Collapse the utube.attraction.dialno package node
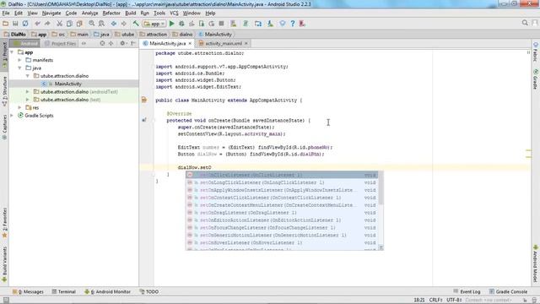Image resolution: width=540 pixels, height=304 pixels. [x=28, y=76]
